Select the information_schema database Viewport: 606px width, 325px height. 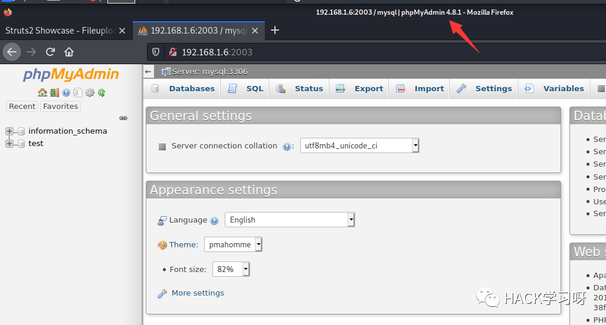[x=68, y=131]
